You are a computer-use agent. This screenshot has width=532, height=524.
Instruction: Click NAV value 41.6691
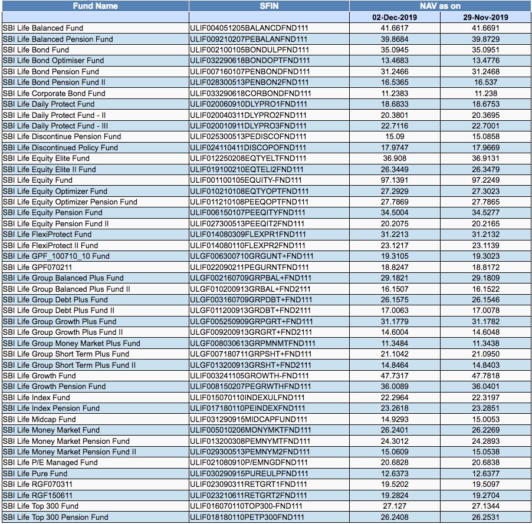click(x=485, y=28)
